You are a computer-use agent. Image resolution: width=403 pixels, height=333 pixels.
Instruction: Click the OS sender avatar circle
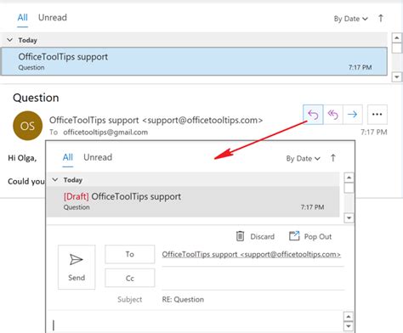point(28,126)
